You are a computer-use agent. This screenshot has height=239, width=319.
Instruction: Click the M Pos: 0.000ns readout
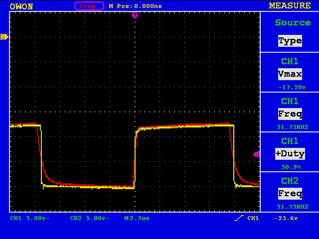pyautogui.click(x=135, y=6)
